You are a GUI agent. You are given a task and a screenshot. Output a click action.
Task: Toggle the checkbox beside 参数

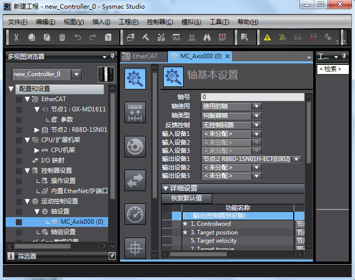[19, 120]
